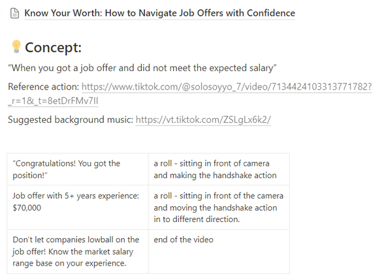Viewport: 386px width, 280px height.
Task: Select the cell about making the handshake action
Action: point(219,169)
